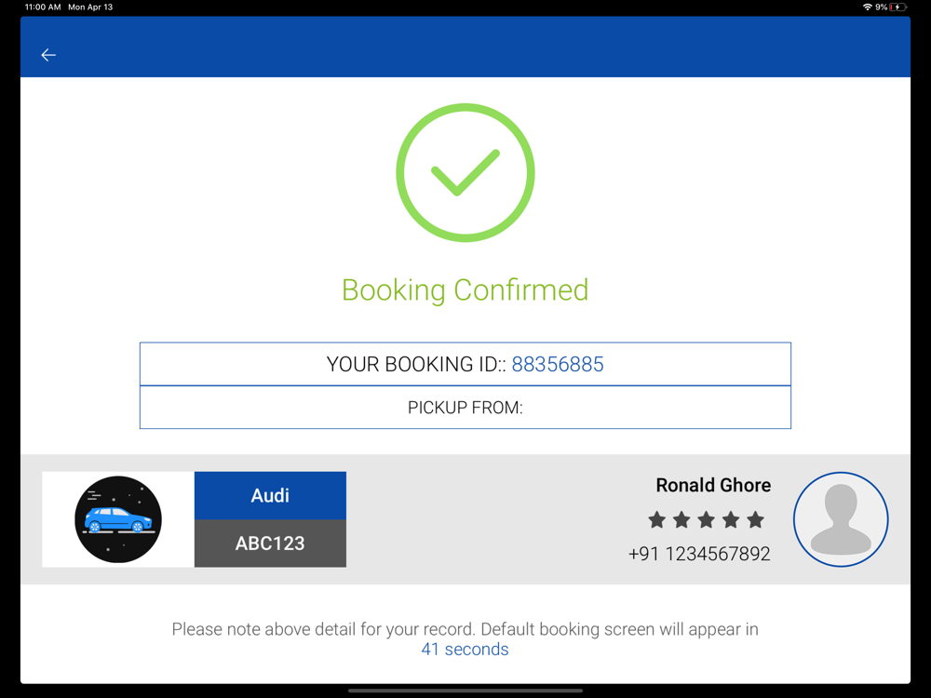Open the driver's profile avatar
This screenshot has height=698, width=931.
click(x=841, y=519)
